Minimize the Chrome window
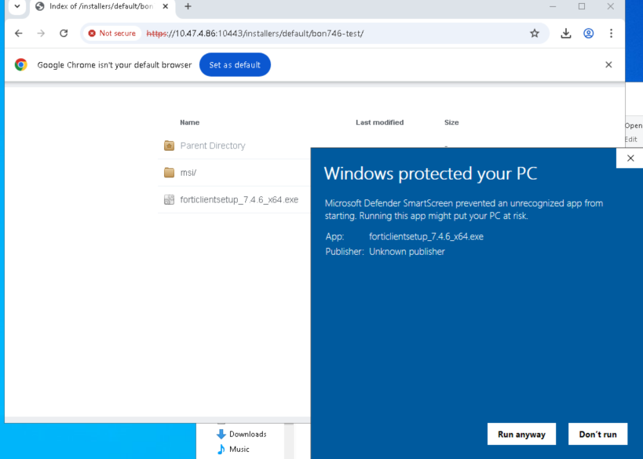Screen dimensions: 643x459 pyautogui.click(x=553, y=6)
